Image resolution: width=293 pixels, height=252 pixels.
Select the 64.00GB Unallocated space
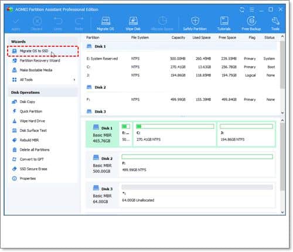point(197,195)
